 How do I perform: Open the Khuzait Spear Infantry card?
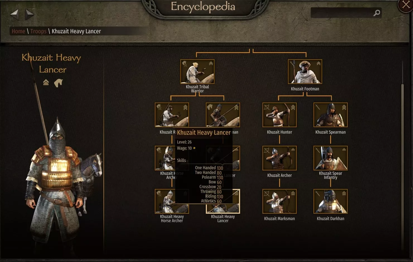[x=330, y=158]
